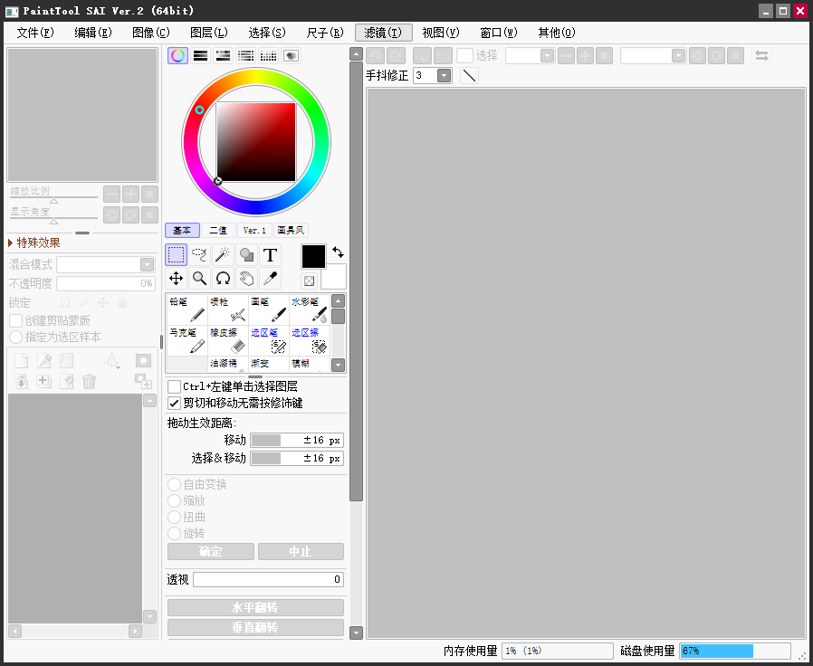Click the black foreground color swatch
Screen dimensions: 813x666
(313, 257)
